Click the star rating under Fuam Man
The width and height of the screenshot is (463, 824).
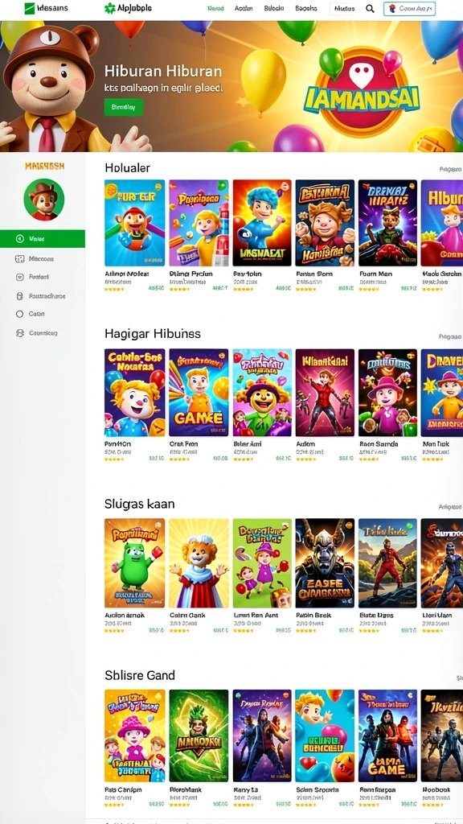tap(368, 289)
